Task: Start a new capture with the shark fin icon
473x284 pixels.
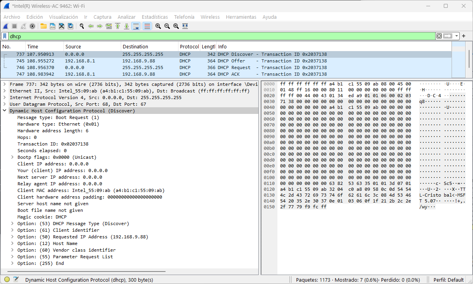Action: point(5,26)
